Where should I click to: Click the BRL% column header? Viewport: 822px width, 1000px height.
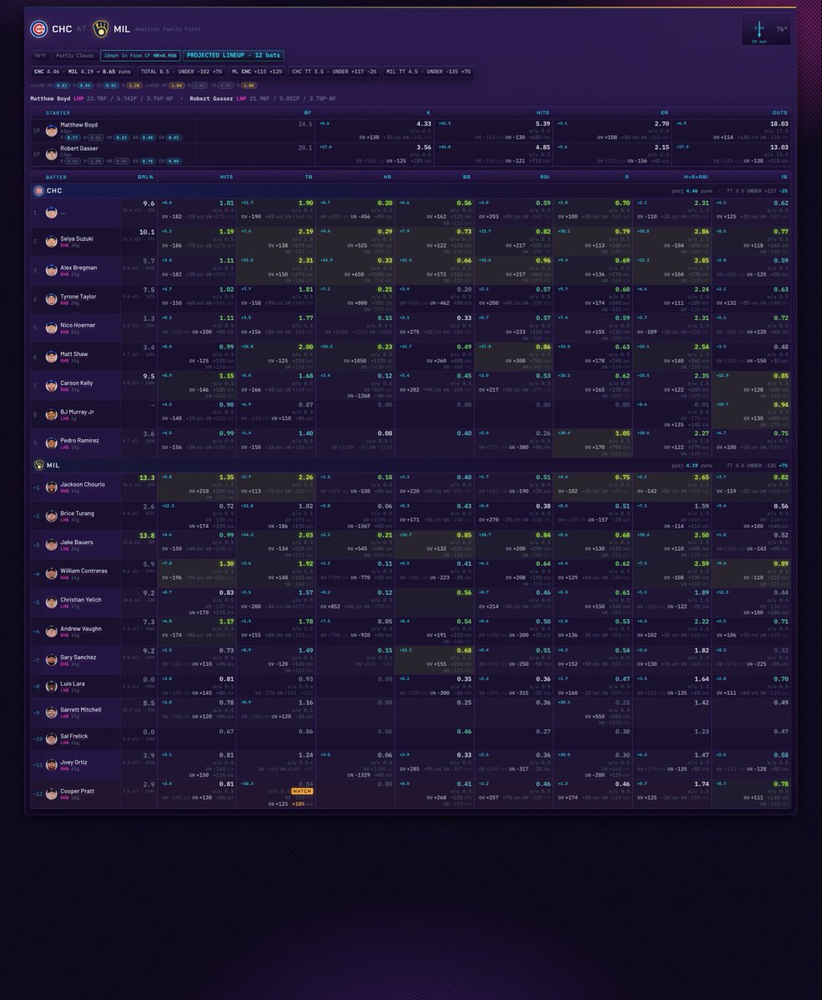point(146,177)
